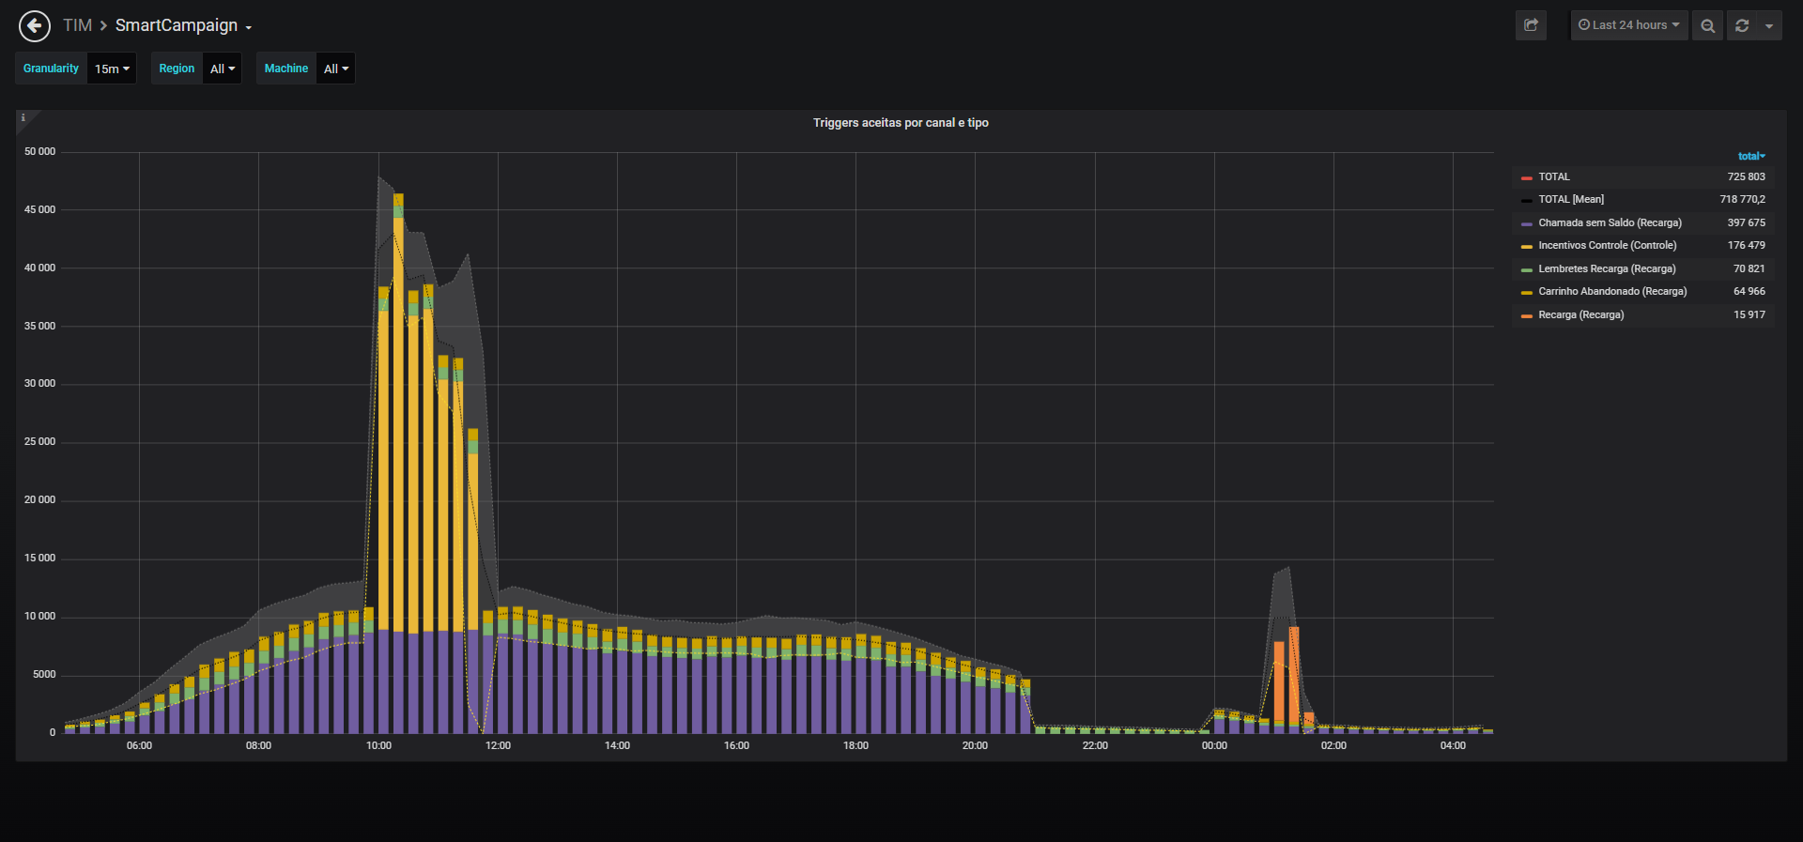Click the 50 000 y-axis label
The image size is (1803, 842).
pyautogui.click(x=39, y=151)
